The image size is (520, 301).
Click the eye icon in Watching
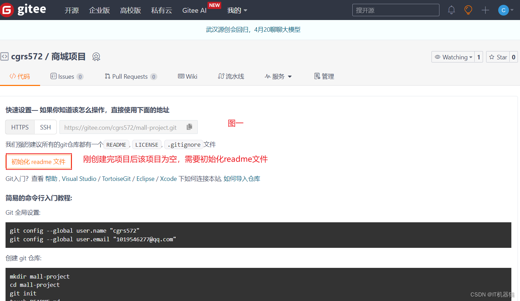437,57
